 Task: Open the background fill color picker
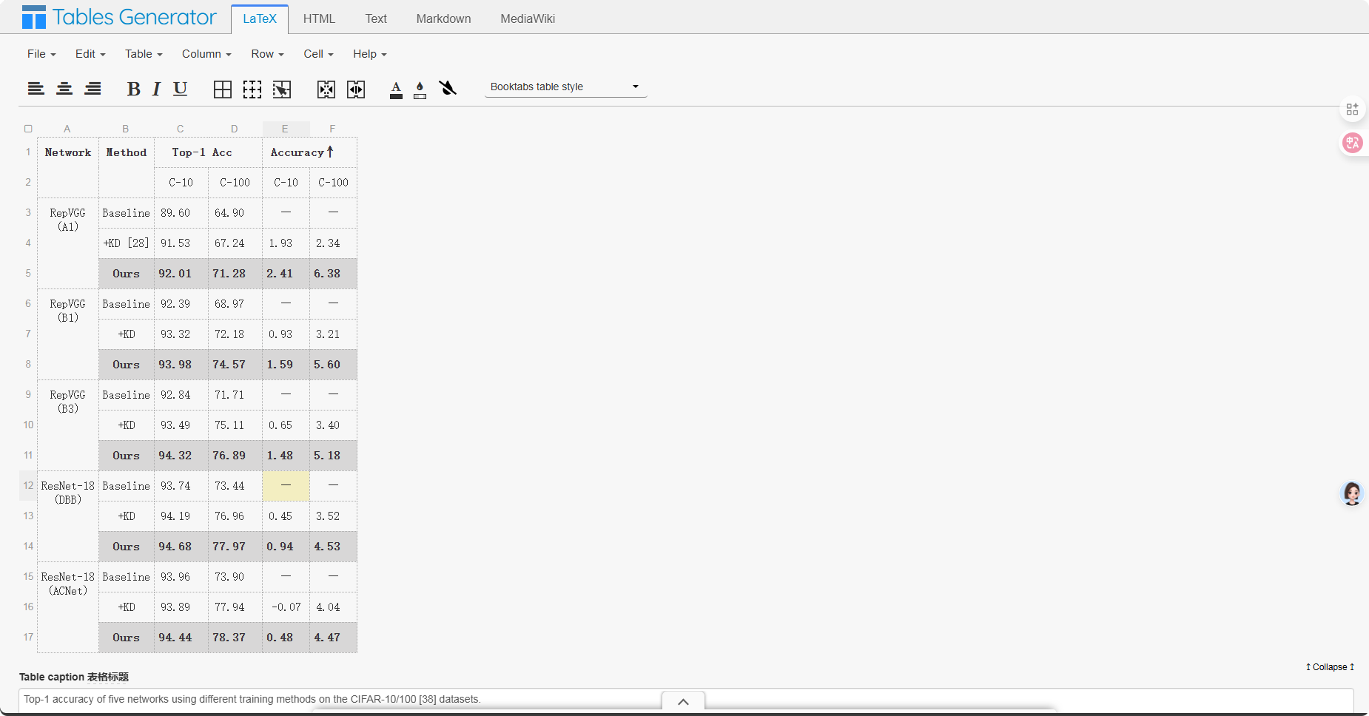click(420, 89)
